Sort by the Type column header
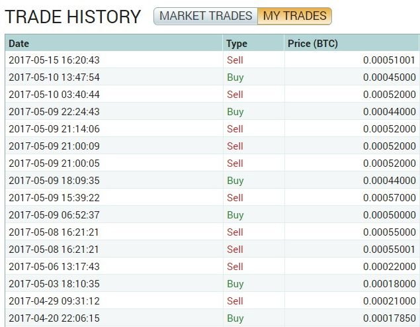Viewport: 420px width, 327px height. [x=236, y=44]
